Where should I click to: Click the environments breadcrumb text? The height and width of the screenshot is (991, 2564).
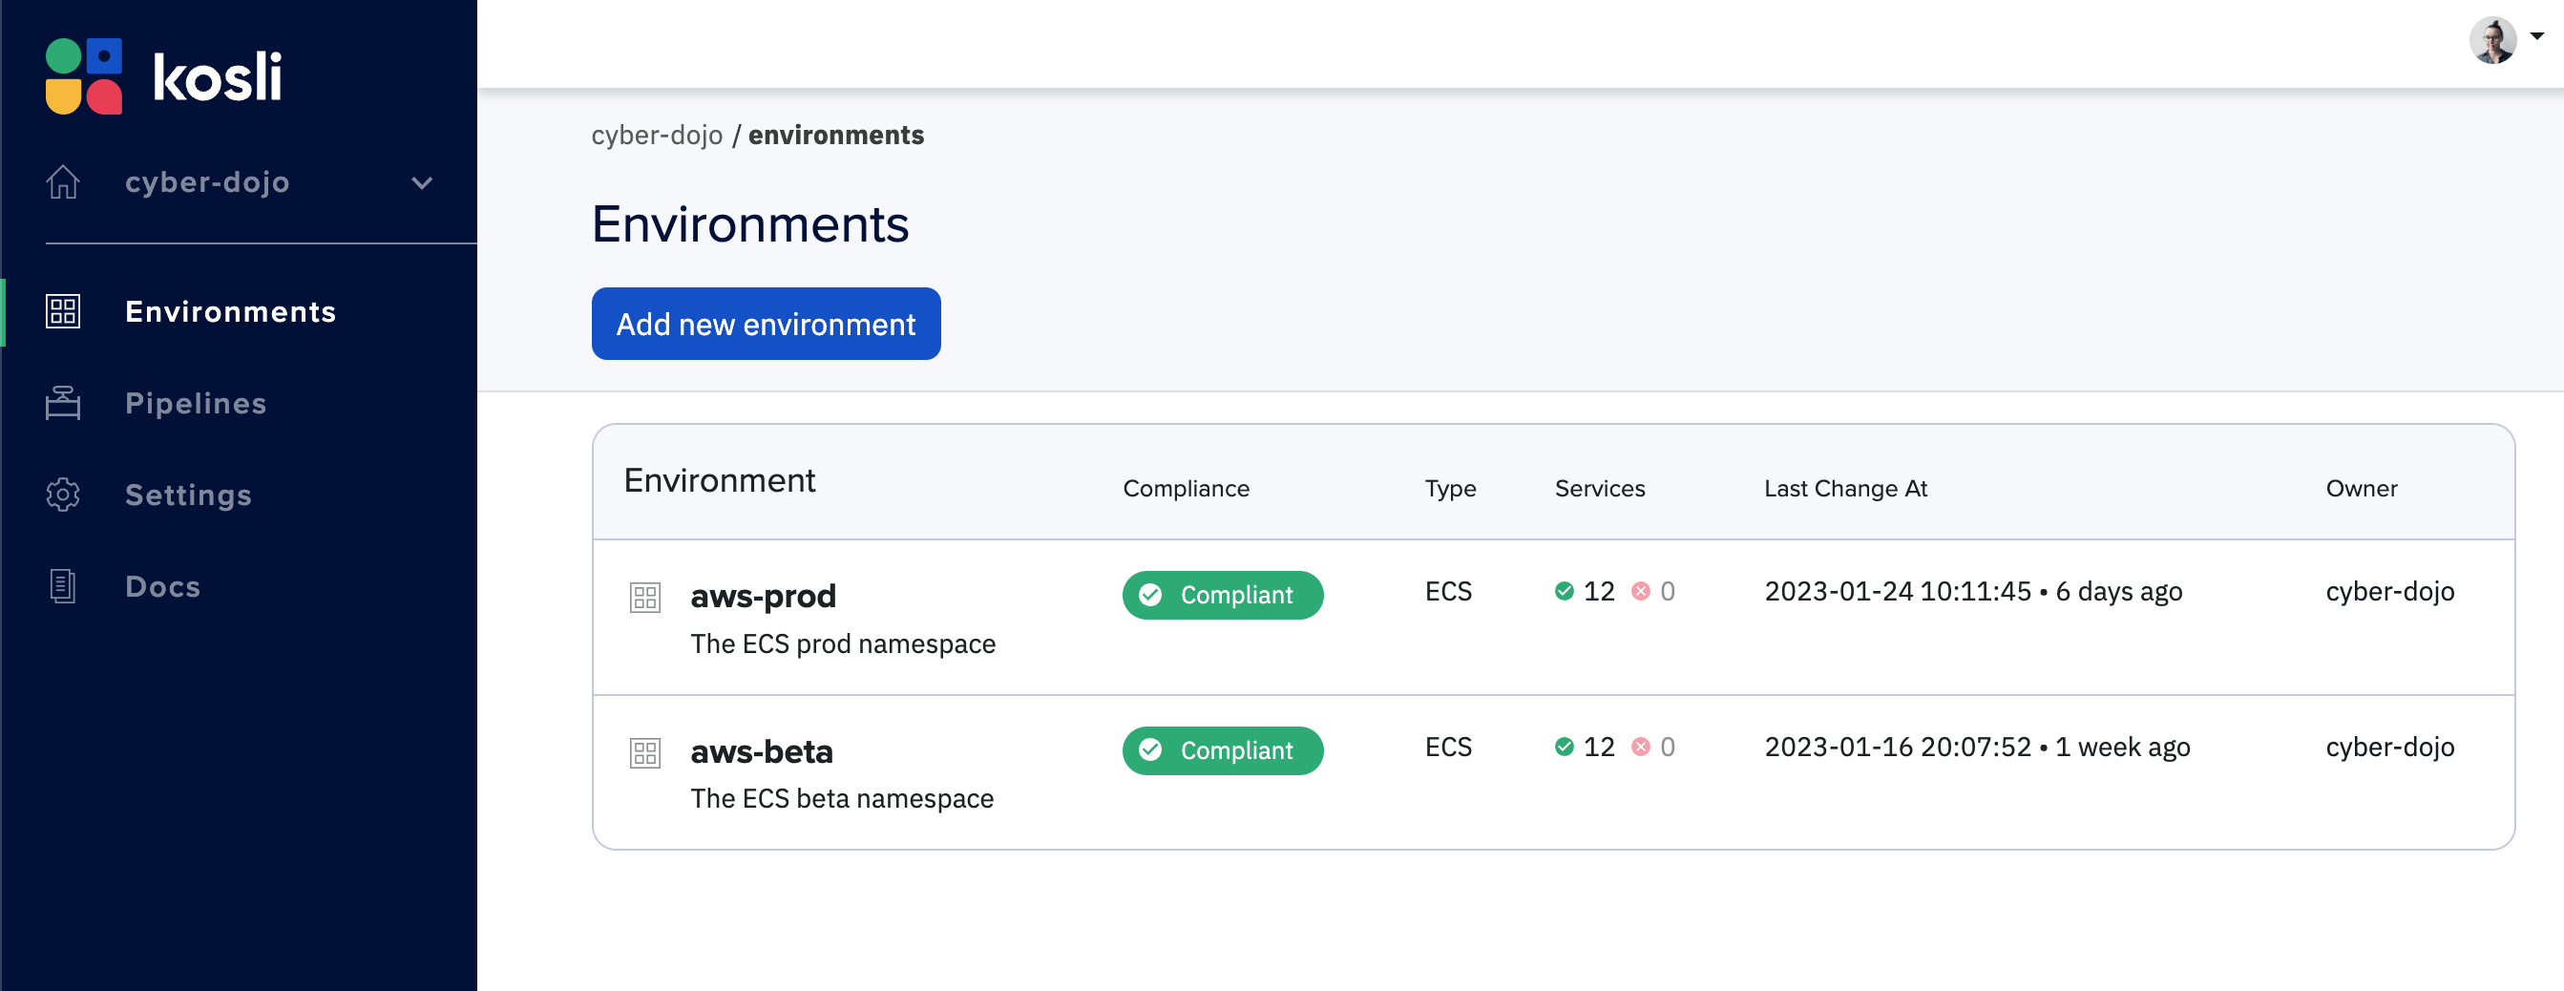(836, 135)
